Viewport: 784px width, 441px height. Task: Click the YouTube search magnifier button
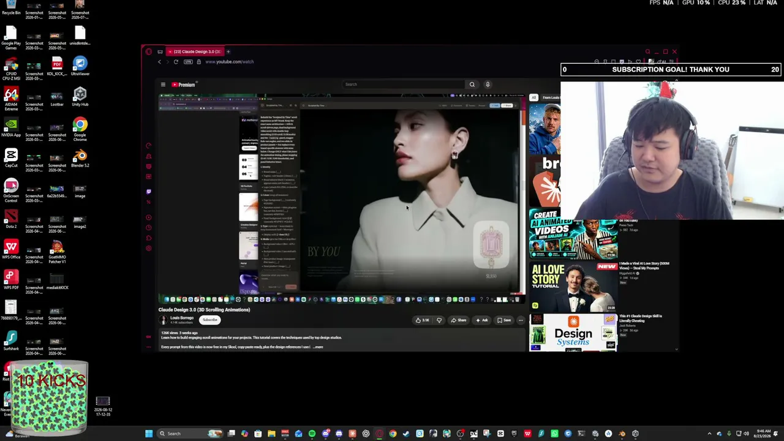(472, 85)
